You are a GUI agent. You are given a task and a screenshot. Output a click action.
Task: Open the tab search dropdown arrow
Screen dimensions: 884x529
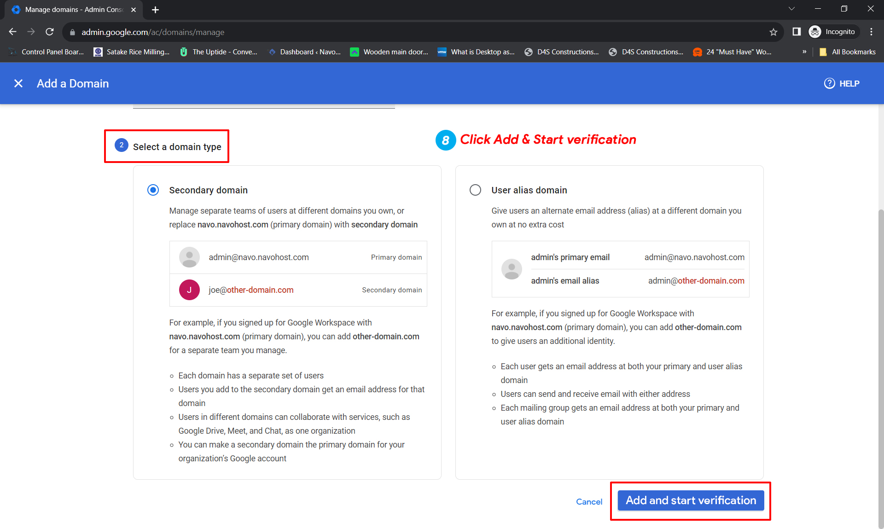[791, 9]
